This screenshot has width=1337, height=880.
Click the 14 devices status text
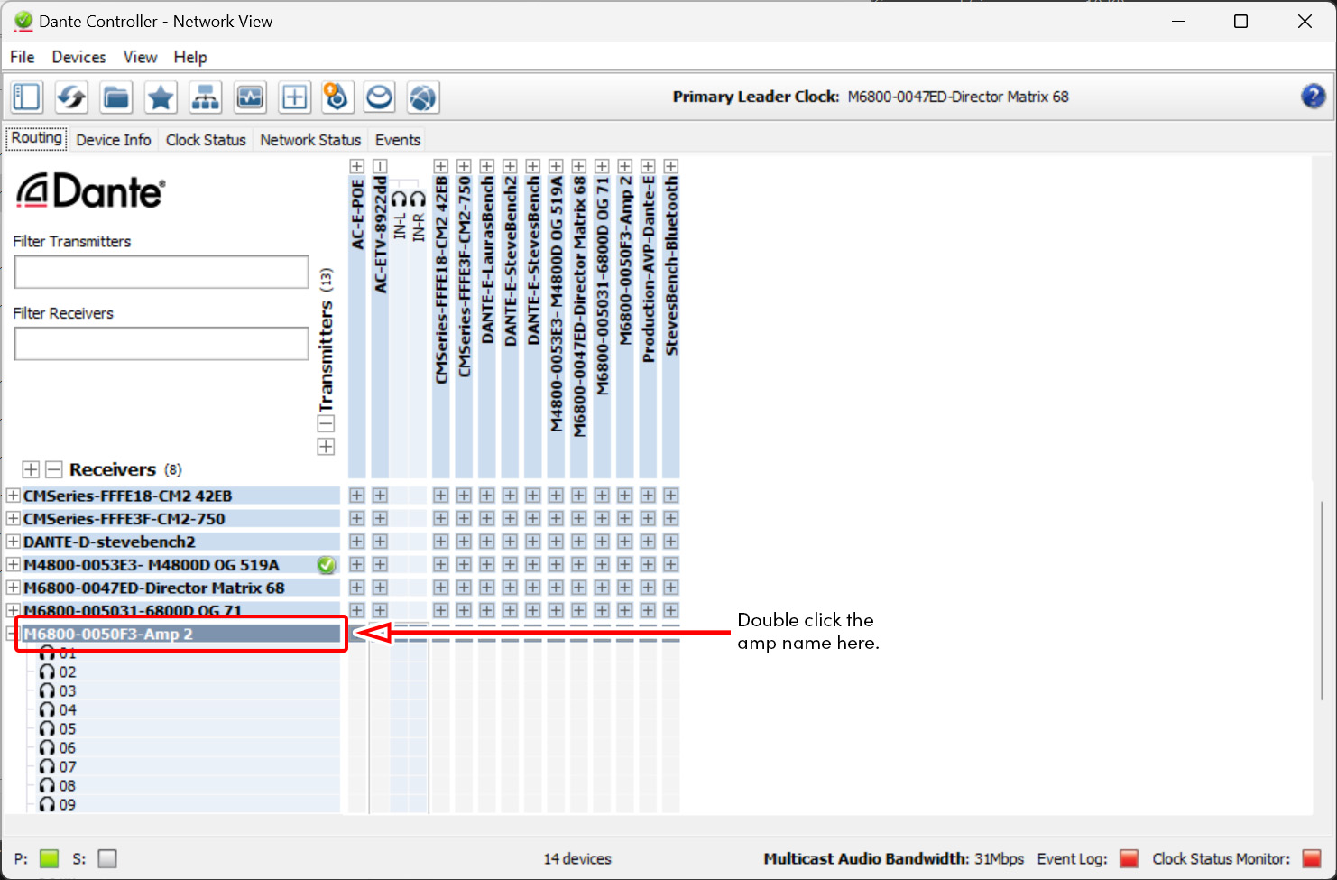tap(577, 859)
